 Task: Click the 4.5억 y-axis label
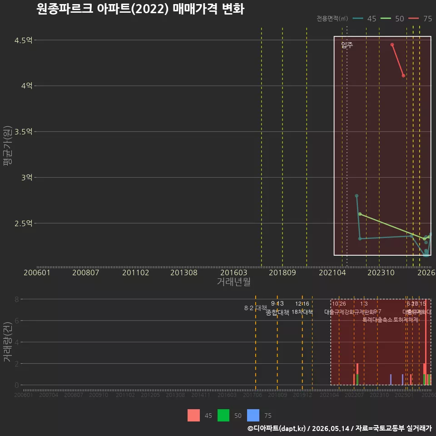(23, 40)
